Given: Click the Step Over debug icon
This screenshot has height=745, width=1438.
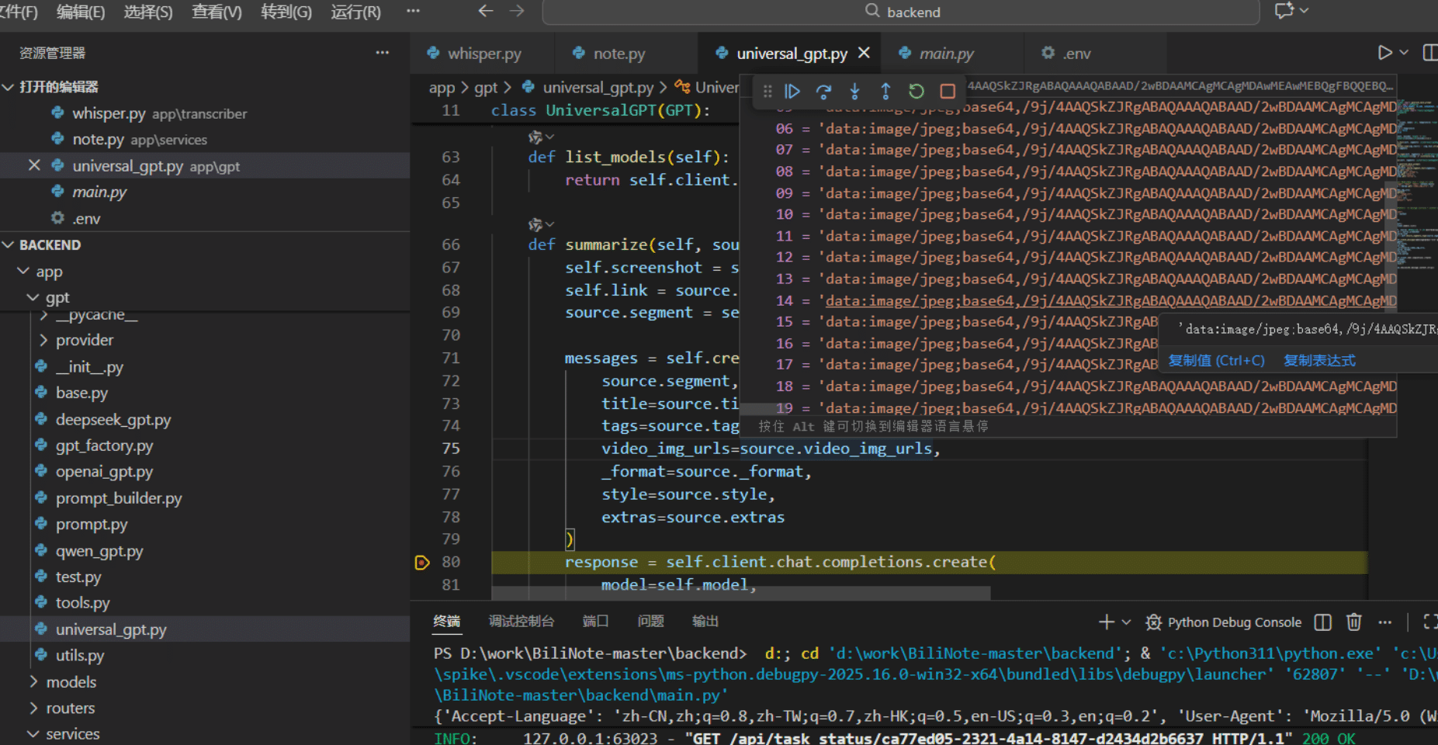Looking at the screenshot, I should click(823, 92).
